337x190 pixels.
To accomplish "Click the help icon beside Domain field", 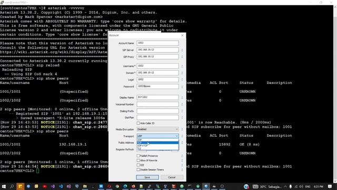I will [182, 73].
